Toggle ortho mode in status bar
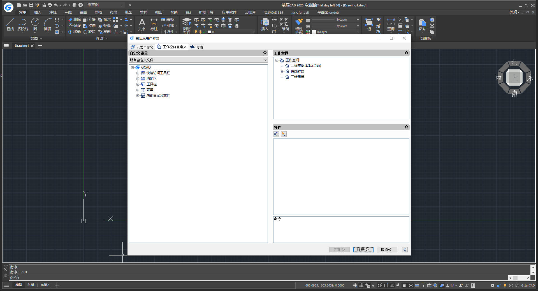The width and height of the screenshot is (538, 291). [374, 285]
